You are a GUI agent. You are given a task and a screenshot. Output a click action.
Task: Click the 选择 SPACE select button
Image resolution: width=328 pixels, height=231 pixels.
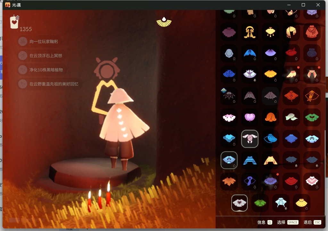pos(288,222)
